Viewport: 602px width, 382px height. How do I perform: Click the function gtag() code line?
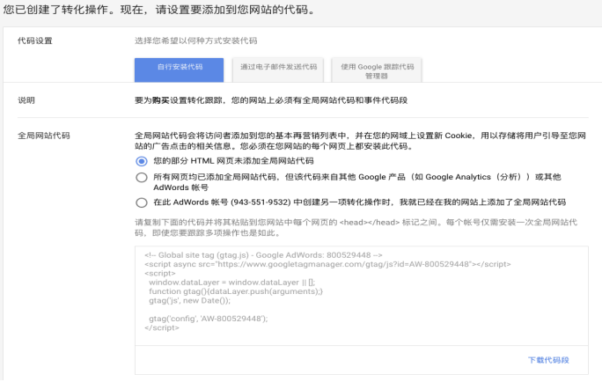236,291
